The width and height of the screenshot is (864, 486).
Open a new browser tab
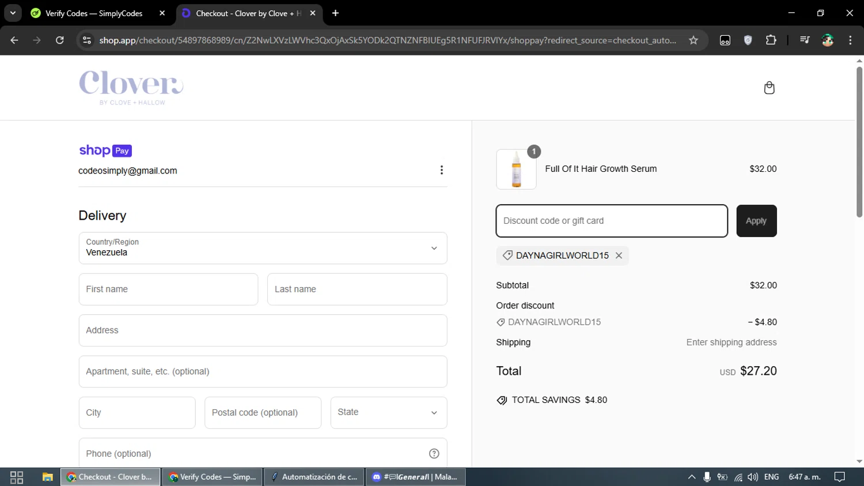point(335,13)
